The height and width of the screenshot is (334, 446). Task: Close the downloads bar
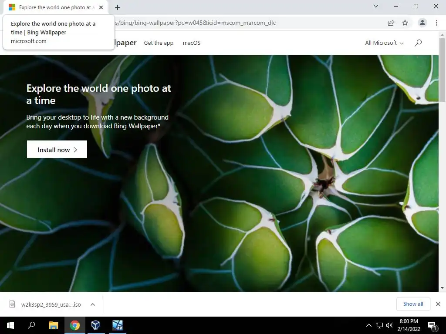pos(438,304)
